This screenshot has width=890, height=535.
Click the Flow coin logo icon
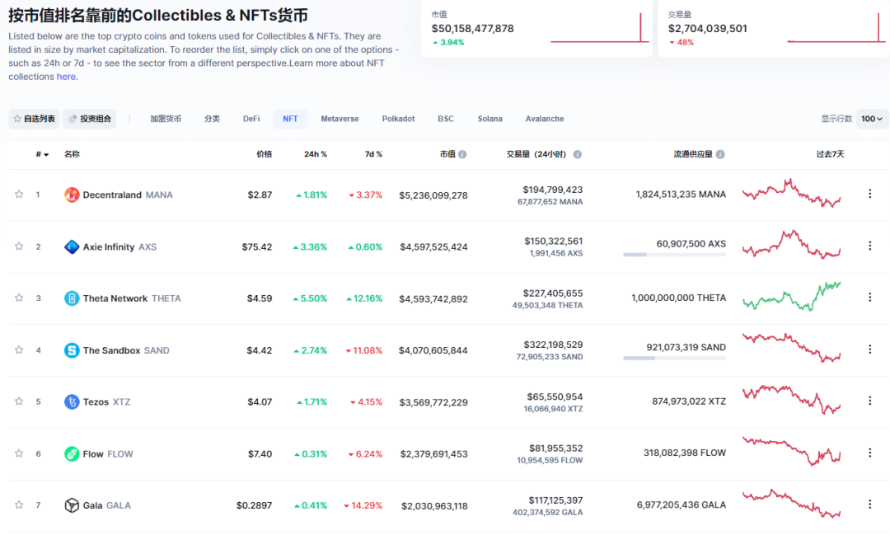point(72,453)
